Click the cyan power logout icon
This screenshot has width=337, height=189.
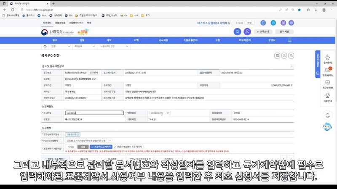coord(273,23)
